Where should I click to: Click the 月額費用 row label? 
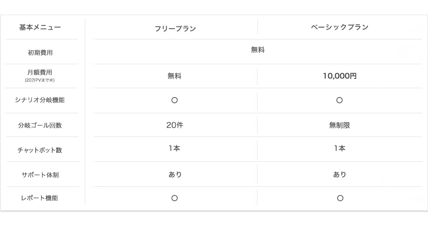pos(40,72)
